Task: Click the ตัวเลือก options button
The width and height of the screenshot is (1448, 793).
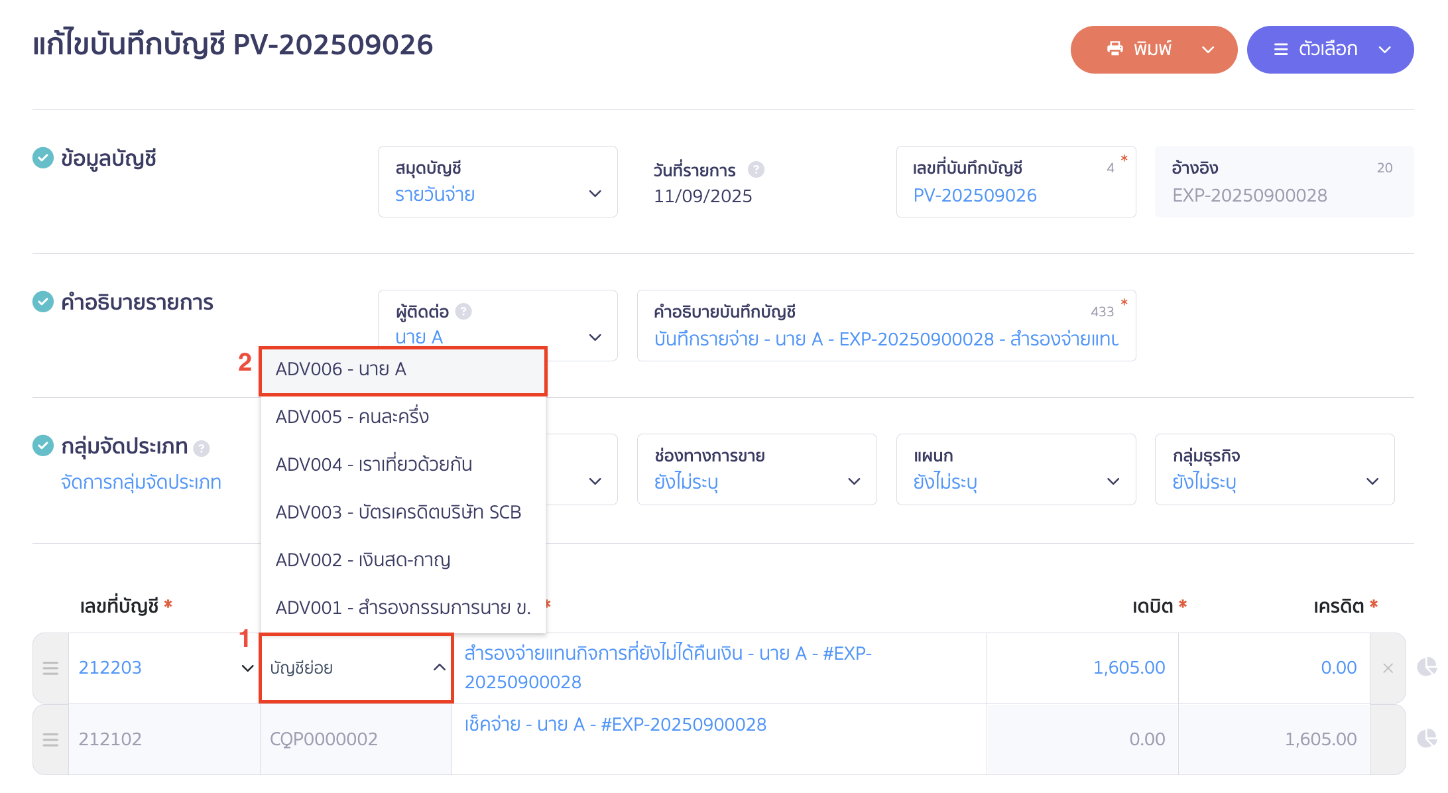Action: (x=1330, y=50)
